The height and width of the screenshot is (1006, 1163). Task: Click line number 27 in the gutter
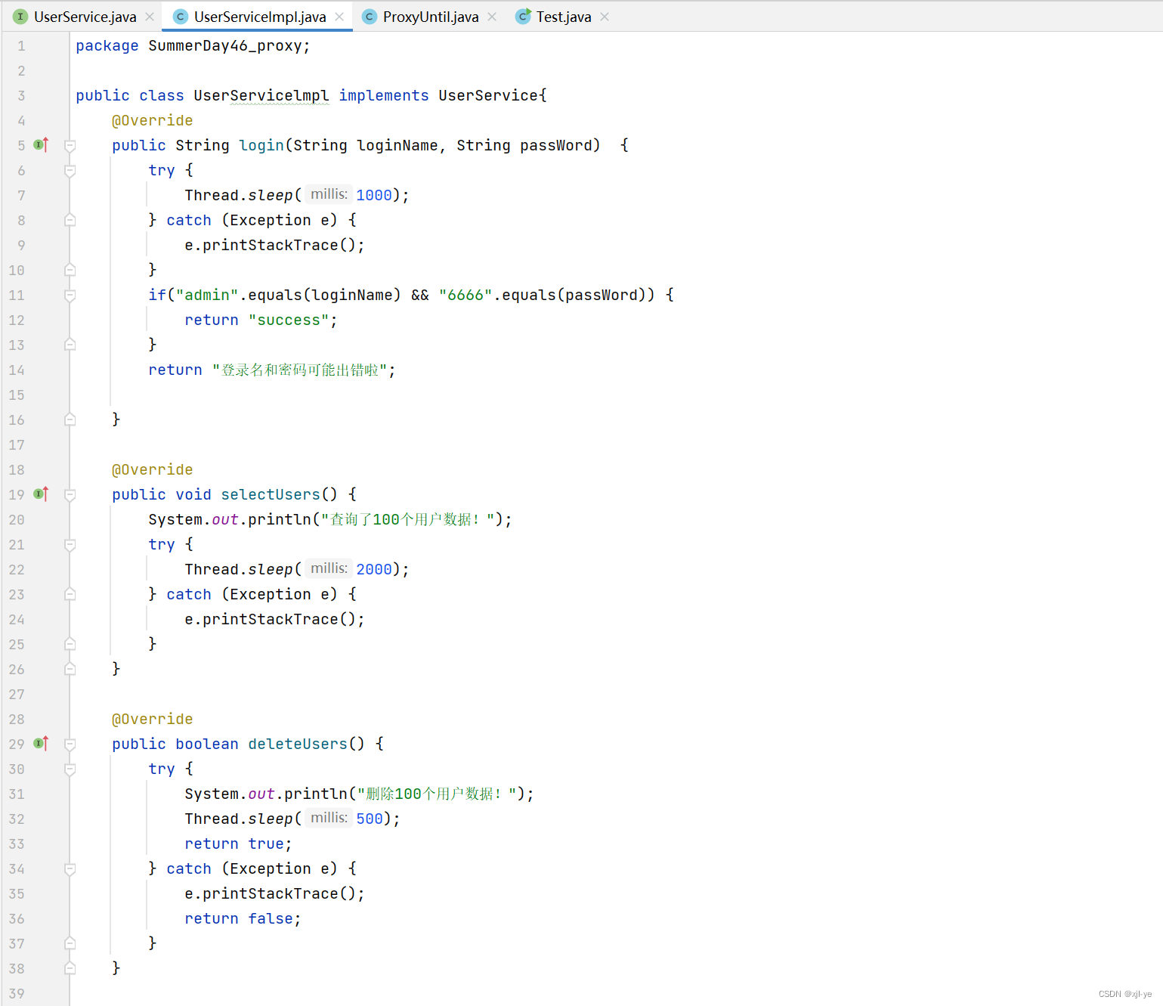click(17, 694)
